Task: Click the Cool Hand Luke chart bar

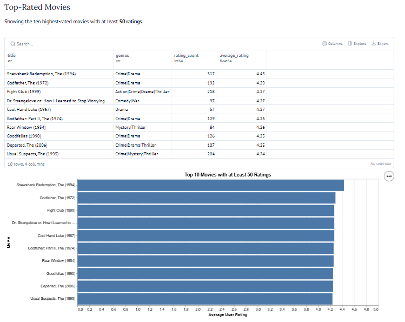Action: click(x=206, y=236)
